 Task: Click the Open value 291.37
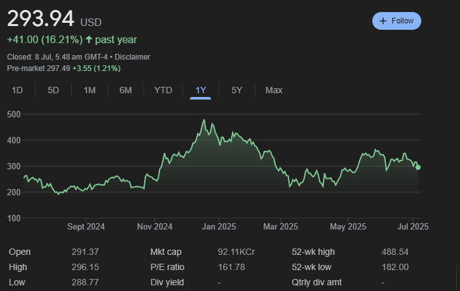(85, 252)
